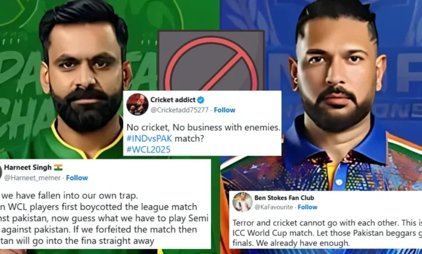
Task: Open the Cricket addict display name
Action: 173,100
